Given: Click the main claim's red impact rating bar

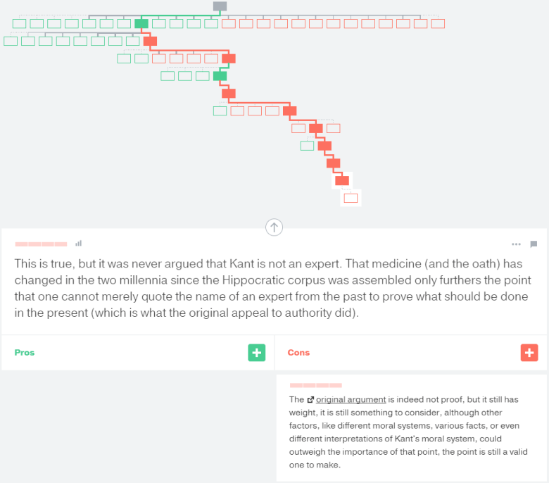Looking at the screenshot, I should [x=41, y=244].
